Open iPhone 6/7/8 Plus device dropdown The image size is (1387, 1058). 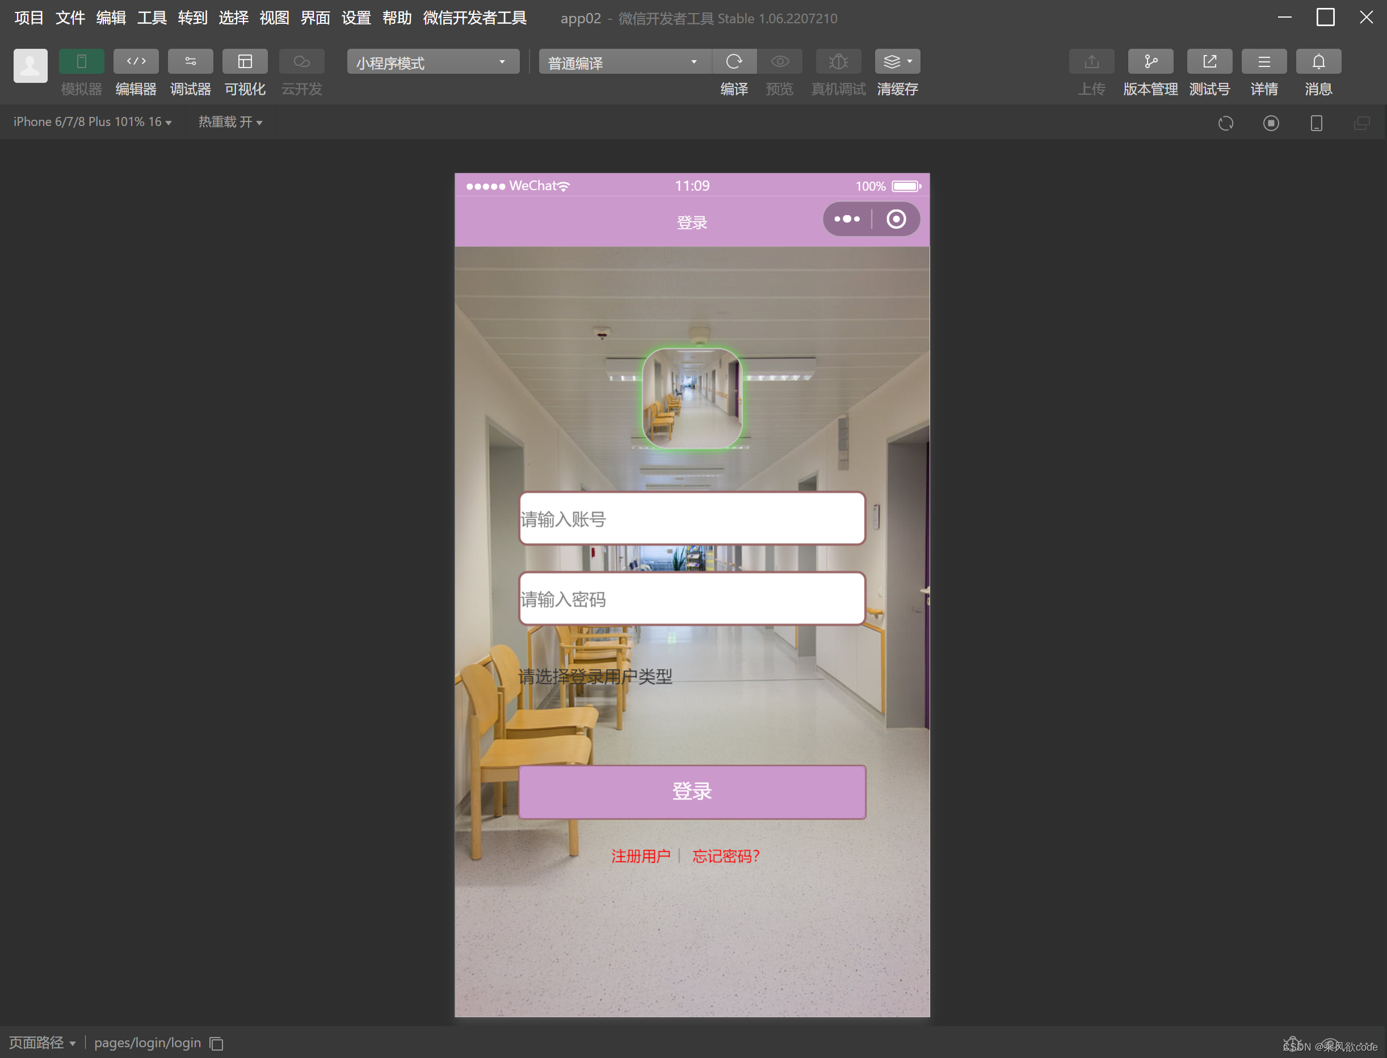tap(93, 122)
